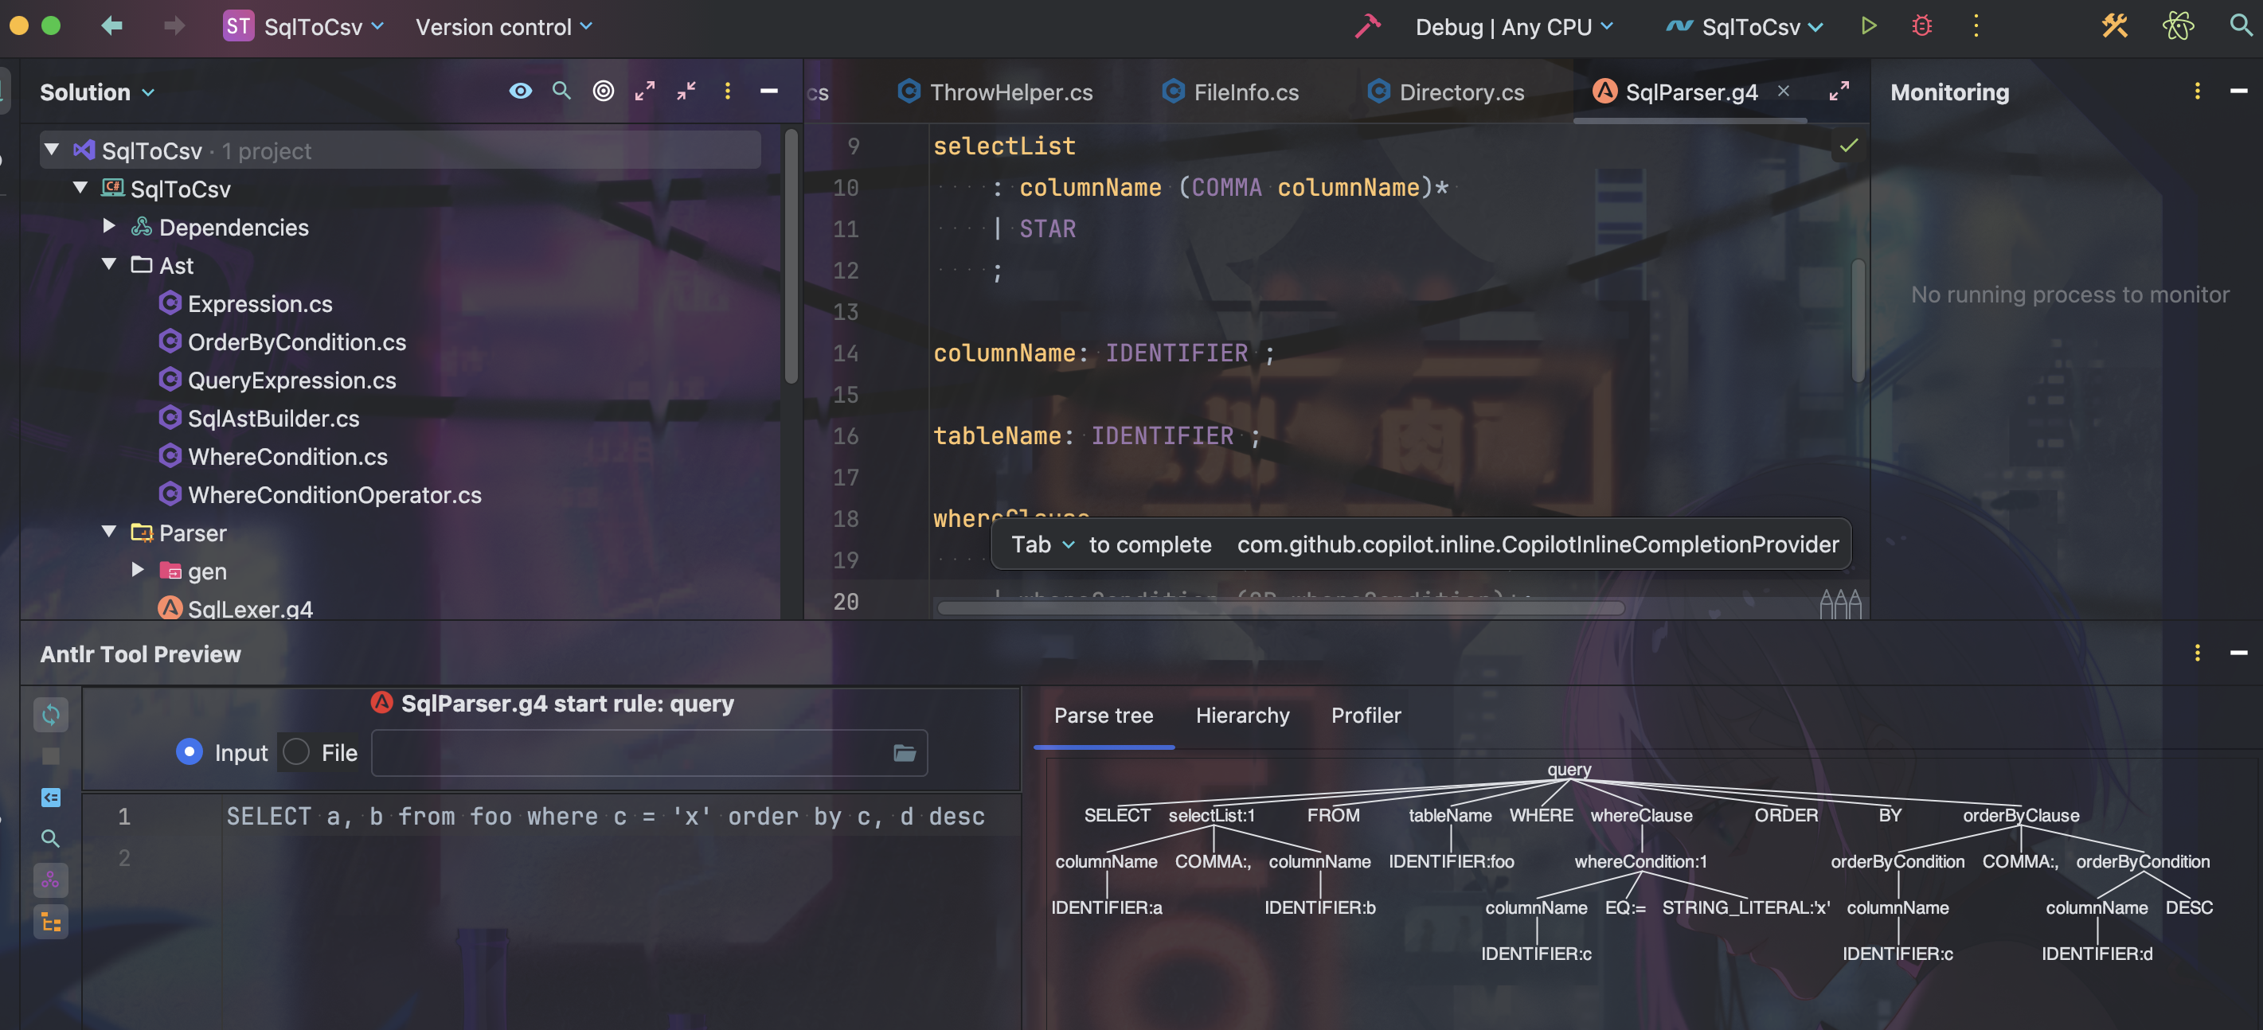This screenshot has width=2263, height=1030.
Task: Open SqlAstBuilder.cs in Solution tree
Action: click(273, 419)
